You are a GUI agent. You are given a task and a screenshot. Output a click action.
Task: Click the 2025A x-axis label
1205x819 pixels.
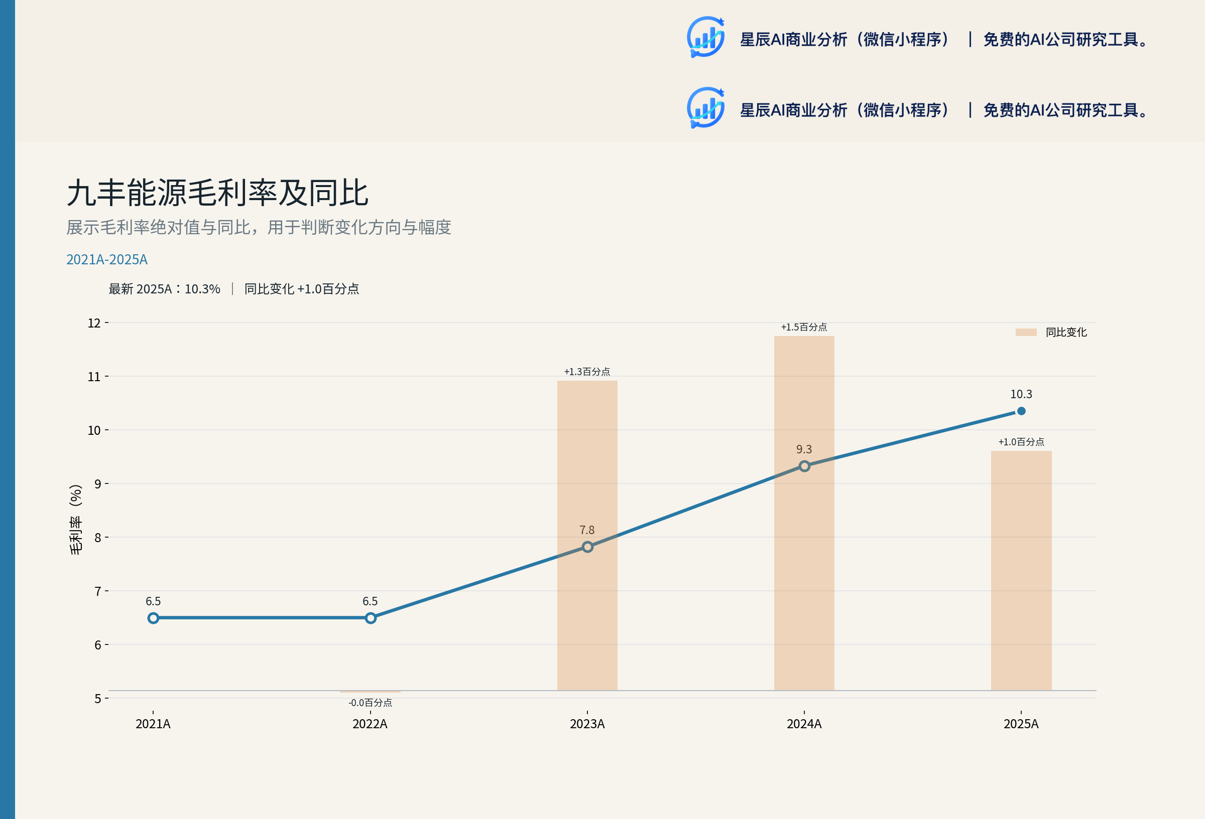tap(1021, 724)
